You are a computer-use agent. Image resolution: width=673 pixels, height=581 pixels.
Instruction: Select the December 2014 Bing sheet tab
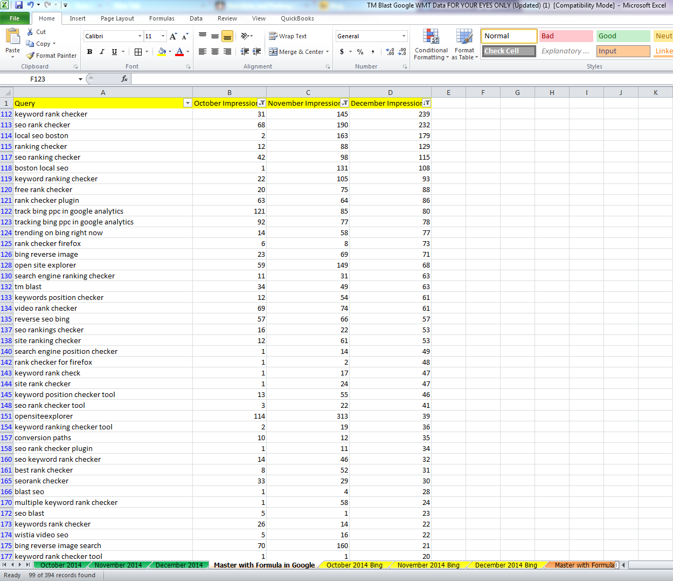(506, 565)
